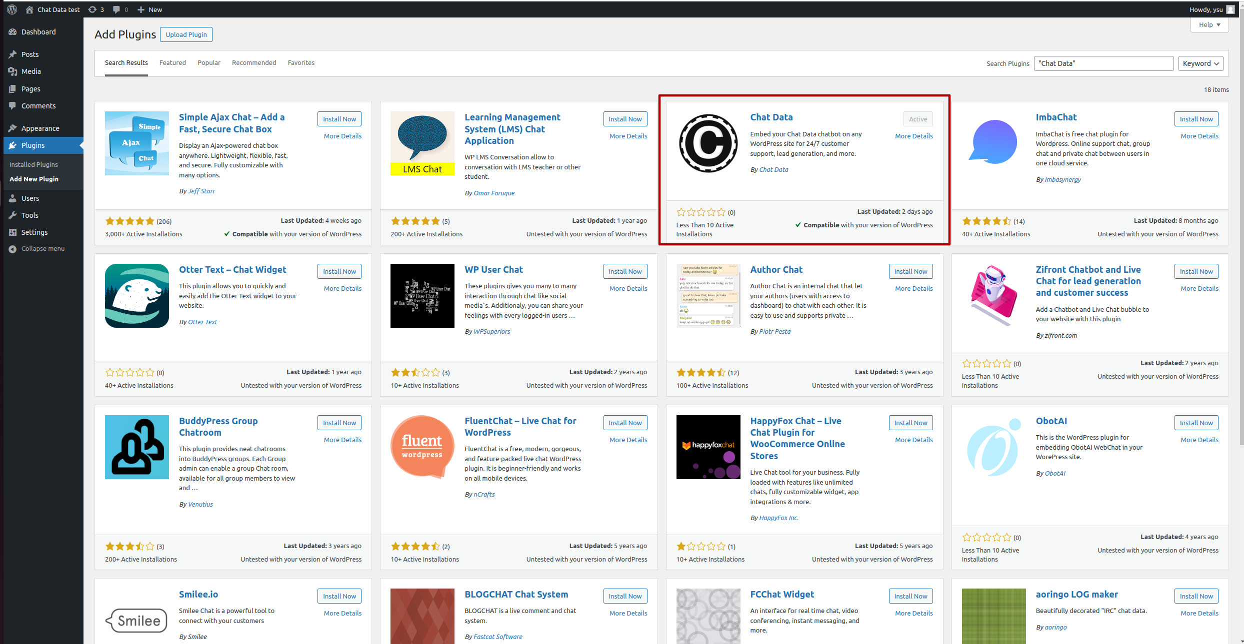Switch to the Recommended tab
Screen dimensions: 1244x644
coord(254,63)
